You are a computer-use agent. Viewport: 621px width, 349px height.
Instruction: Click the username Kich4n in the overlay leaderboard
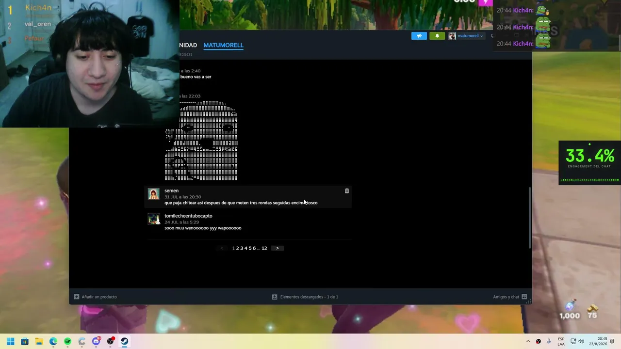point(38,8)
